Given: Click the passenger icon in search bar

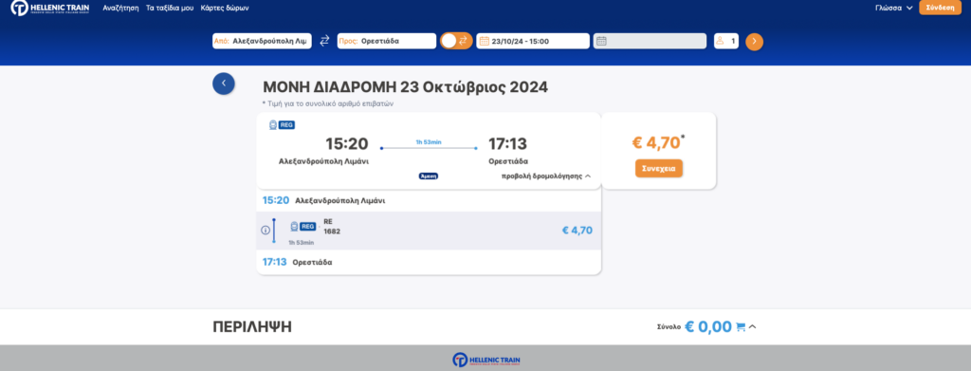Looking at the screenshot, I should point(720,42).
